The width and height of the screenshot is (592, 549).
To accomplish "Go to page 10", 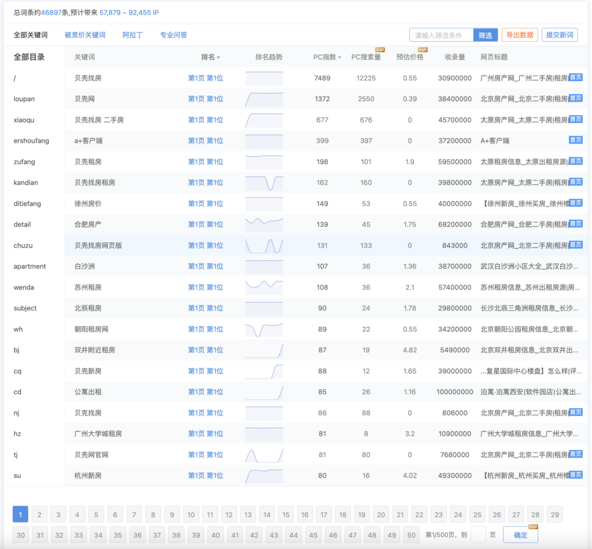I will pyautogui.click(x=191, y=514).
